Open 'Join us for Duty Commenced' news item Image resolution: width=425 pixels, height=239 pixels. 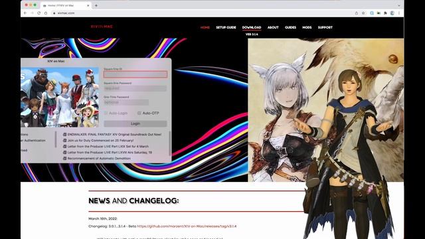pos(100,140)
